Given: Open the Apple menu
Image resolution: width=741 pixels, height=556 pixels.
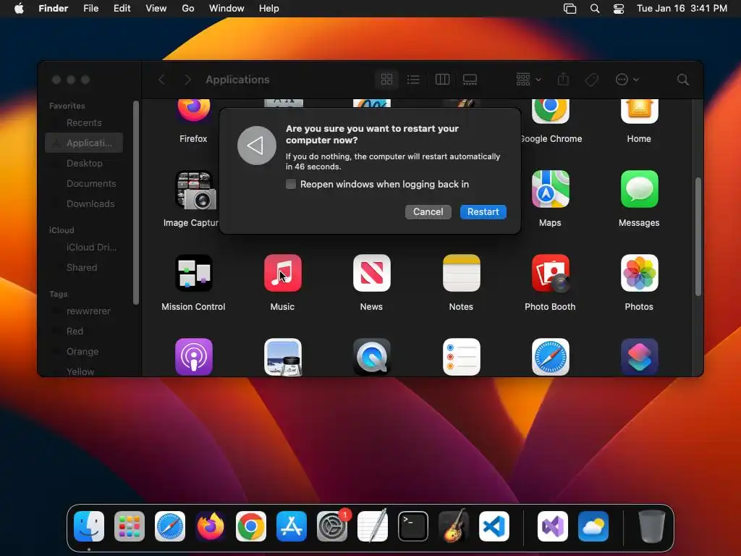Looking at the screenshot, I should pos(19,9).
